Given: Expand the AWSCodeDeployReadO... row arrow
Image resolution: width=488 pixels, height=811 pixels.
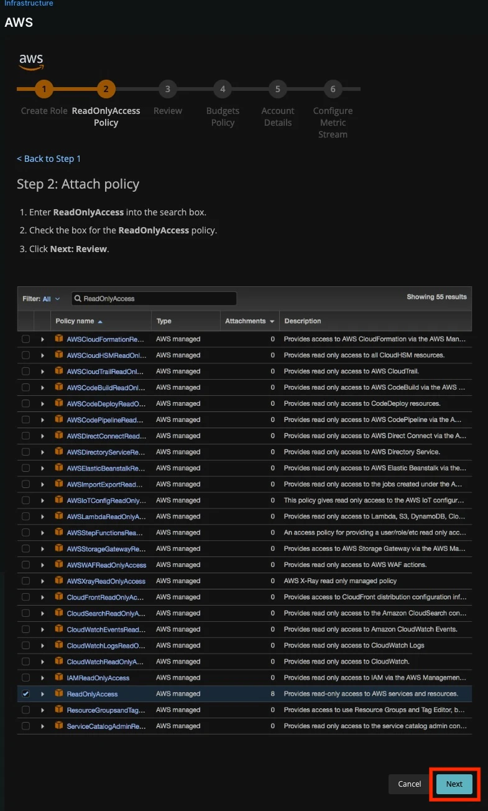Looking at the screenshot, I should 42,404.
